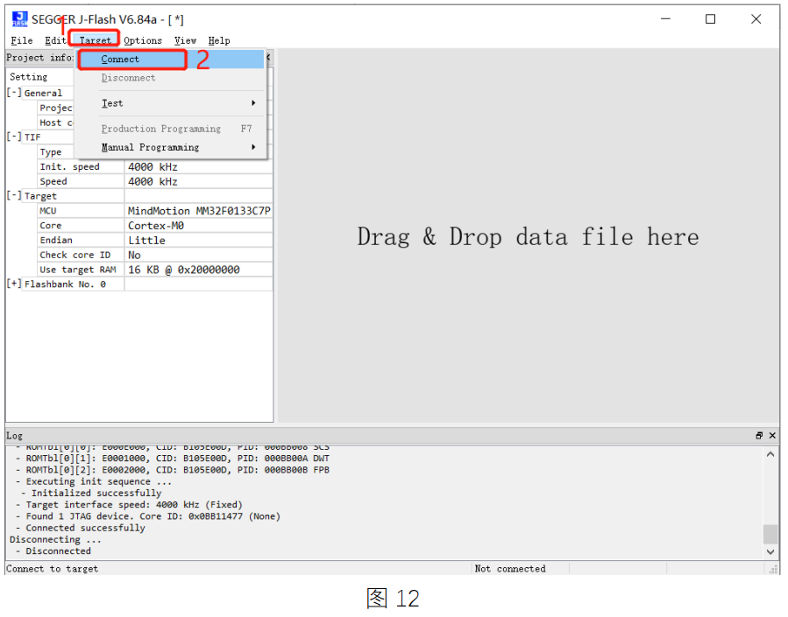Screen dimensions: 788x617
Task: Select the Check core ID value No
Action: 199,255
